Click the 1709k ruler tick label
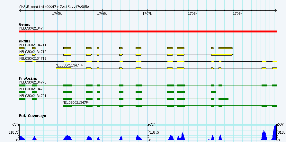The height and width of the screenshot is (142, 286). (x=238, y=13)
